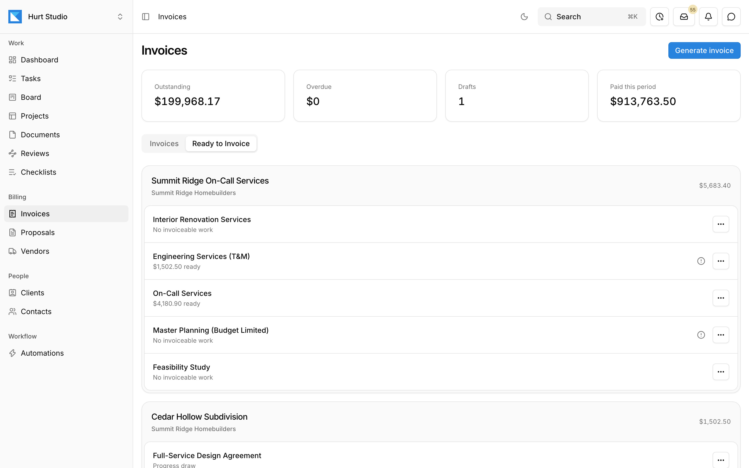Open notifications bell icon
Viewport: 749px width, 468px height.
(x=708, y=17)
